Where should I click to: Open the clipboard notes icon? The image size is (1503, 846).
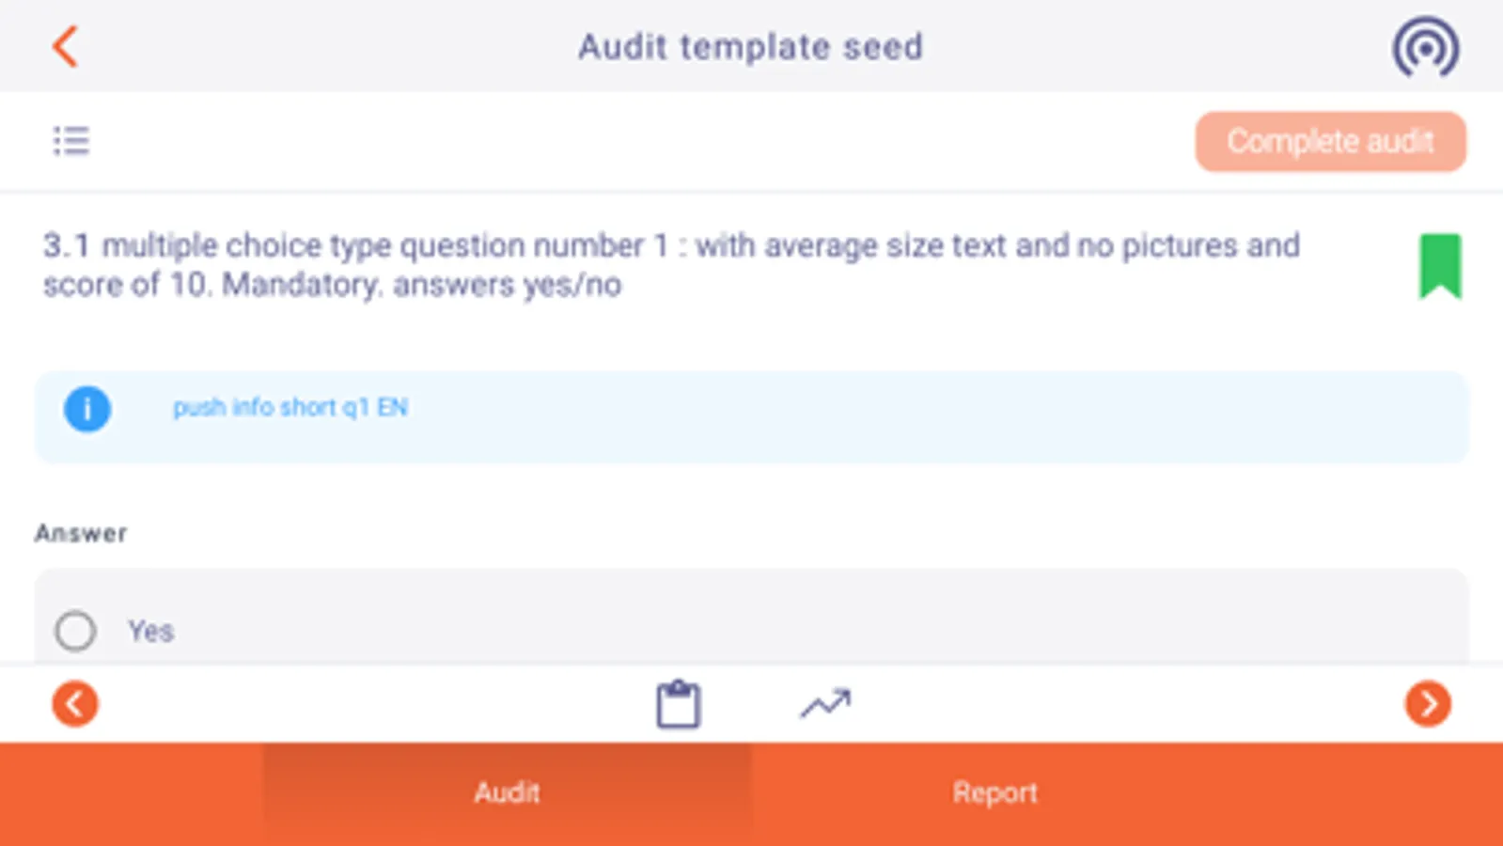point(678,704)
